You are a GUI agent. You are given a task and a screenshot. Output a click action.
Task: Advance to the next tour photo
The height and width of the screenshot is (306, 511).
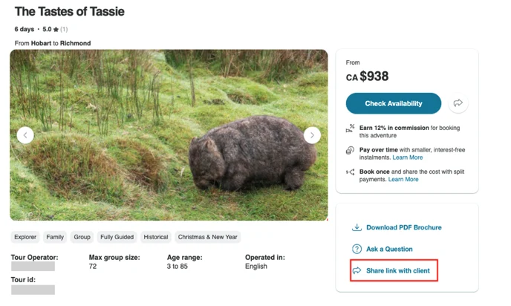click(312, 135)
